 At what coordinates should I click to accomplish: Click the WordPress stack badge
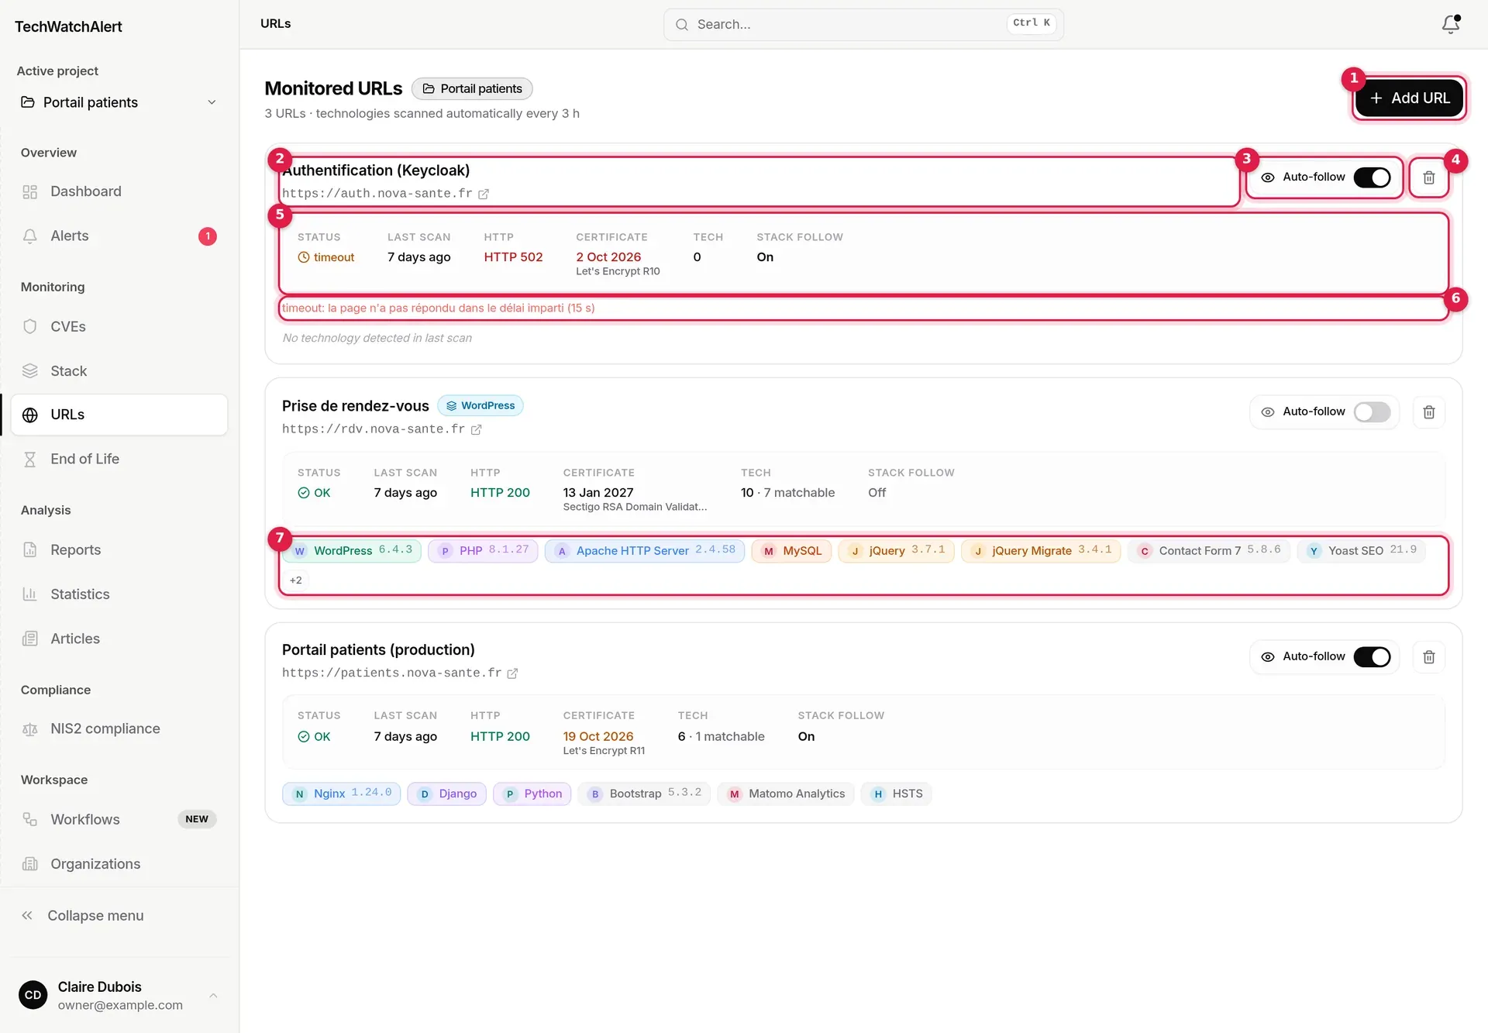coord(480,405)
